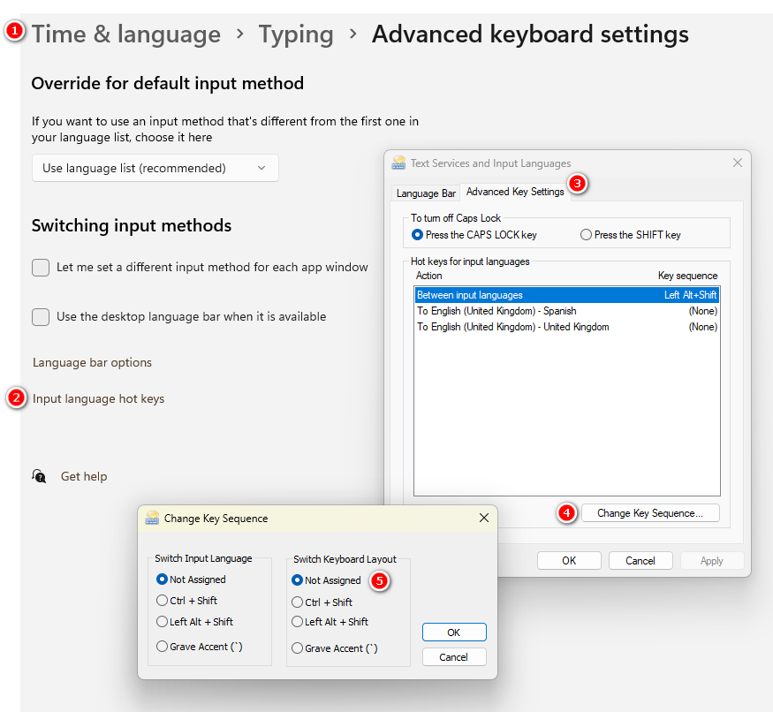Select the Advanced Key Settings tab
The image size is (773, 712).
tap(514, 192)
